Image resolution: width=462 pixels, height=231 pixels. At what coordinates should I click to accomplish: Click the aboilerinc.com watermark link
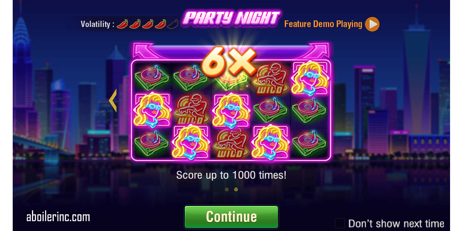58,217
